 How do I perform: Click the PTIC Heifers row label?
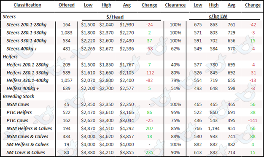click(x=19, y=112)
